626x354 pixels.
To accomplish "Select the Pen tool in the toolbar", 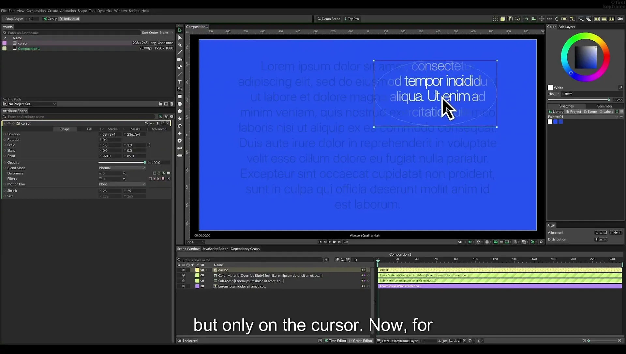I will coord(180,45).
